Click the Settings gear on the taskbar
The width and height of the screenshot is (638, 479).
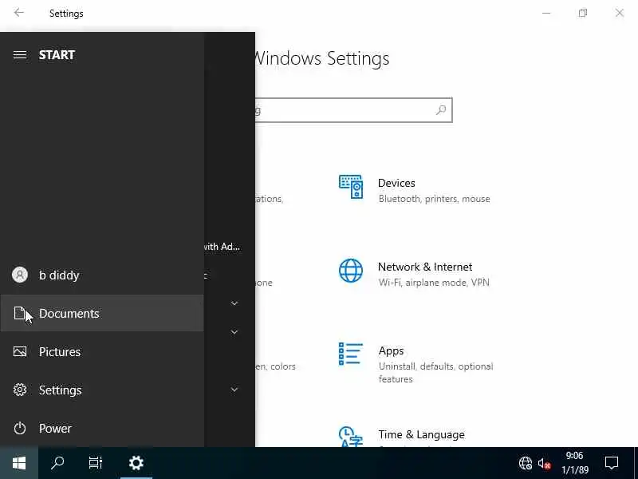click(x=136, y=463)
